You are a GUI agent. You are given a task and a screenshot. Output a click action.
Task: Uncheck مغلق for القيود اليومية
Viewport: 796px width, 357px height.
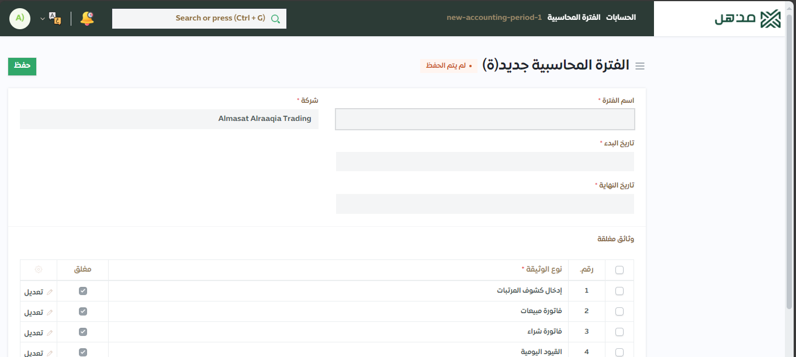83,352
